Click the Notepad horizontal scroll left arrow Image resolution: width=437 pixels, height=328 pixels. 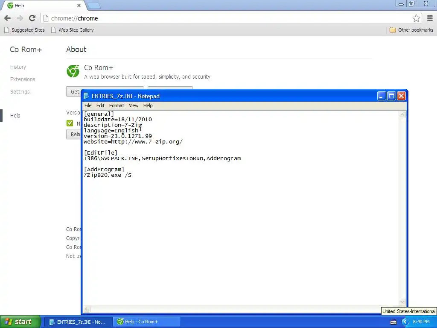[x=87, y=309]
